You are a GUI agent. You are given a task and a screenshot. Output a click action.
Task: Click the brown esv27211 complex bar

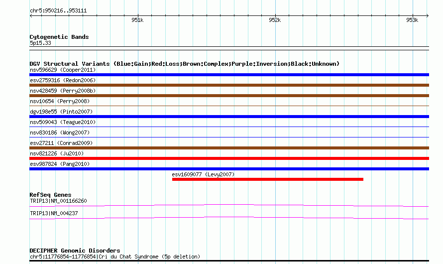pos(229,148)
